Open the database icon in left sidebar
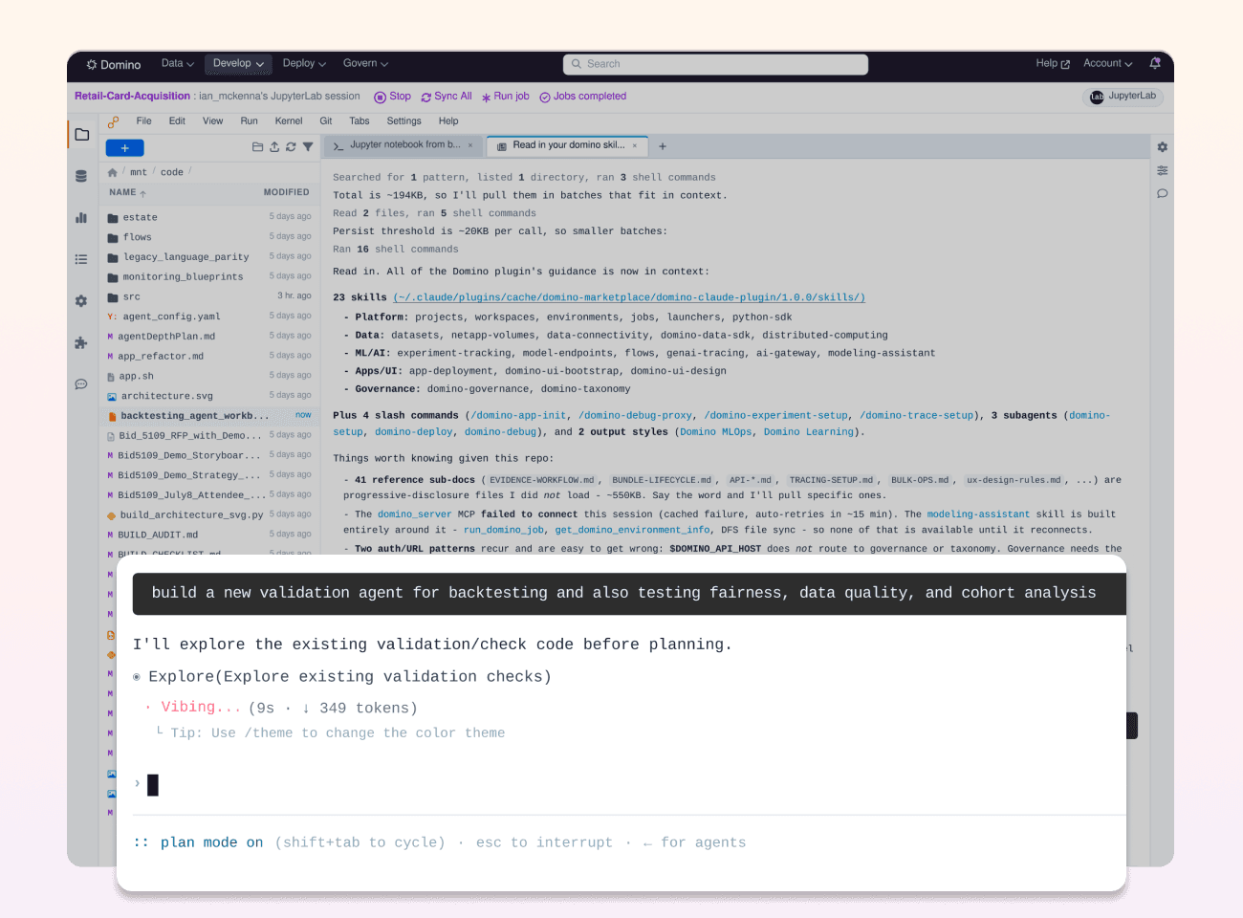Image resolution: width=1243 pixels, height=918 pixels. coord(81,176)
